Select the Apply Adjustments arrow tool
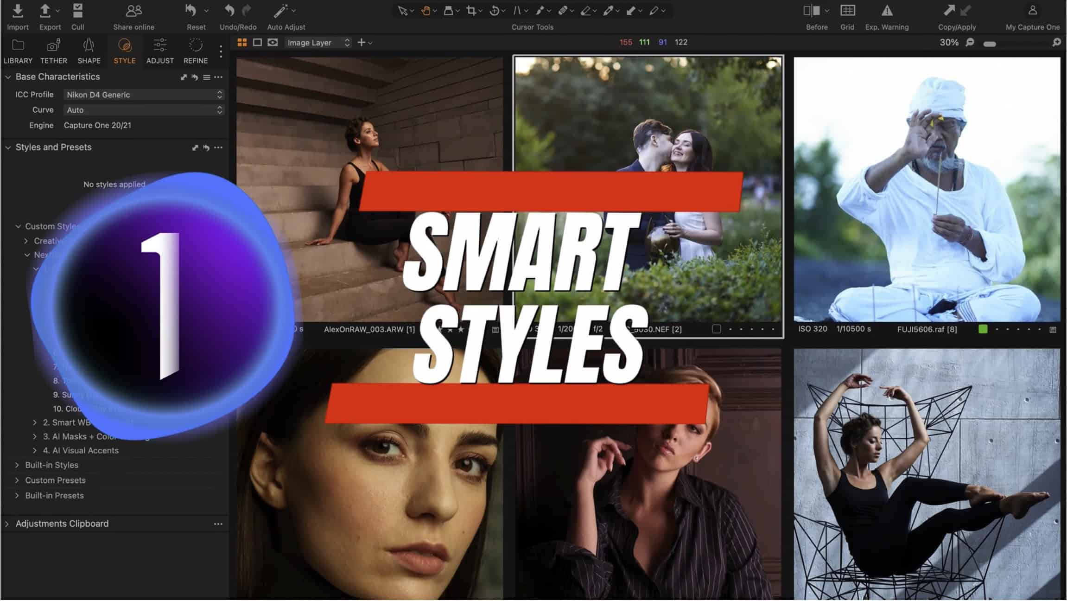 pos(631,10)
